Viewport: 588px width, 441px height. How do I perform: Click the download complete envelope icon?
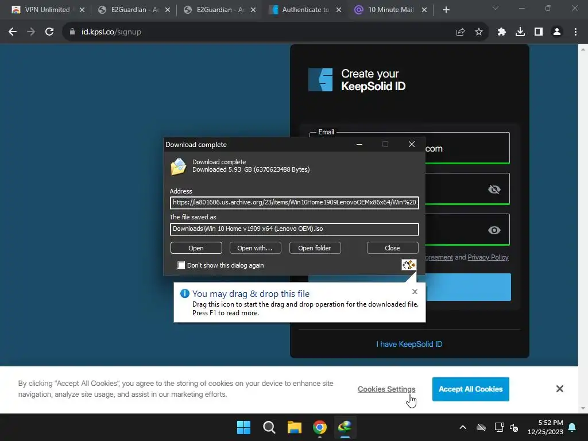(x=179, y=167)
